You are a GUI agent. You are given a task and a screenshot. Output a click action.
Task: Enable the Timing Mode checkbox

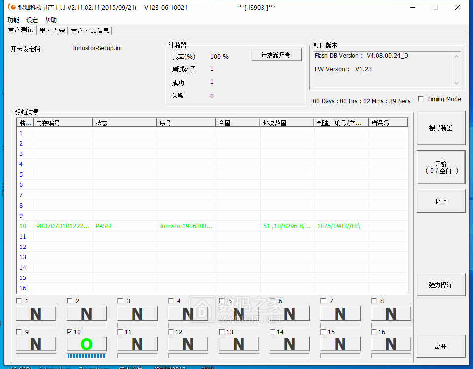click(421, 99)
